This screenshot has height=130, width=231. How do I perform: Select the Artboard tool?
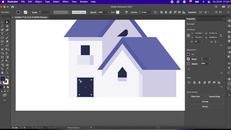(x=2, y=69)
